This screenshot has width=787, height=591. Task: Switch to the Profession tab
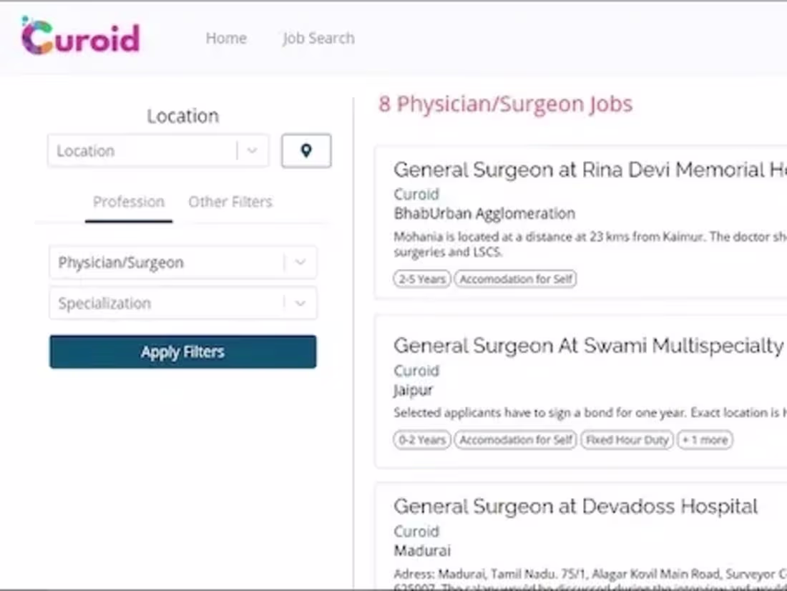129,202
